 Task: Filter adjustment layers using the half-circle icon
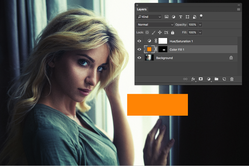point(173,17)
